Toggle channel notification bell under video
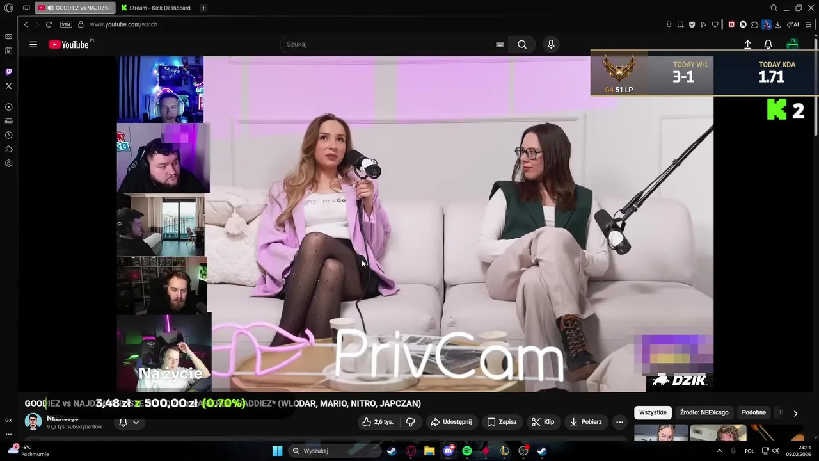Screen dimensions: 819x461 coord(123,422)
